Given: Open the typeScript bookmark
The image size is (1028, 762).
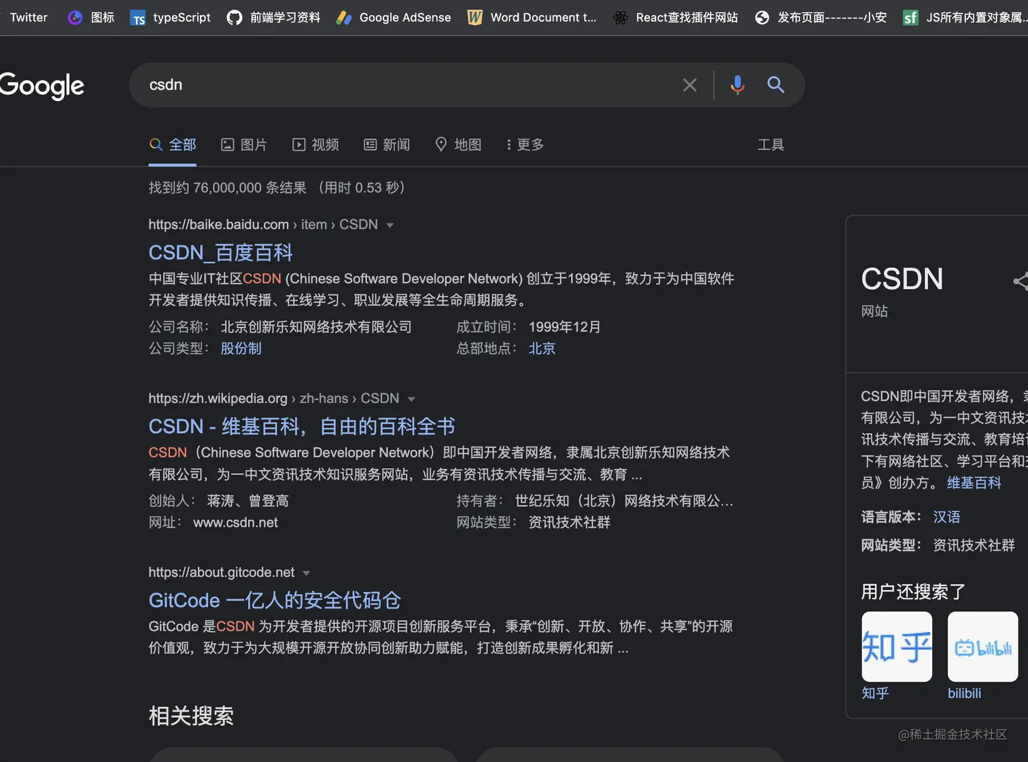Looking at the screenshot, I should tap(170, 18).
